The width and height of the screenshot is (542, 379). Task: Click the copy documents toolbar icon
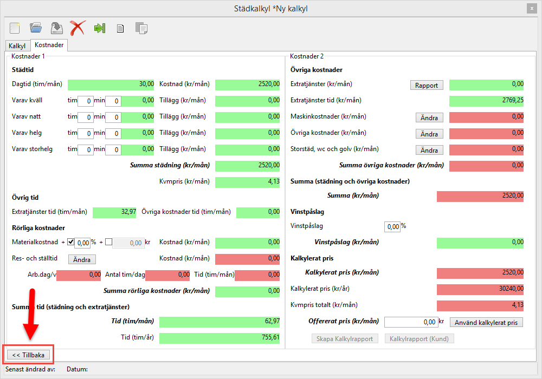141,28
